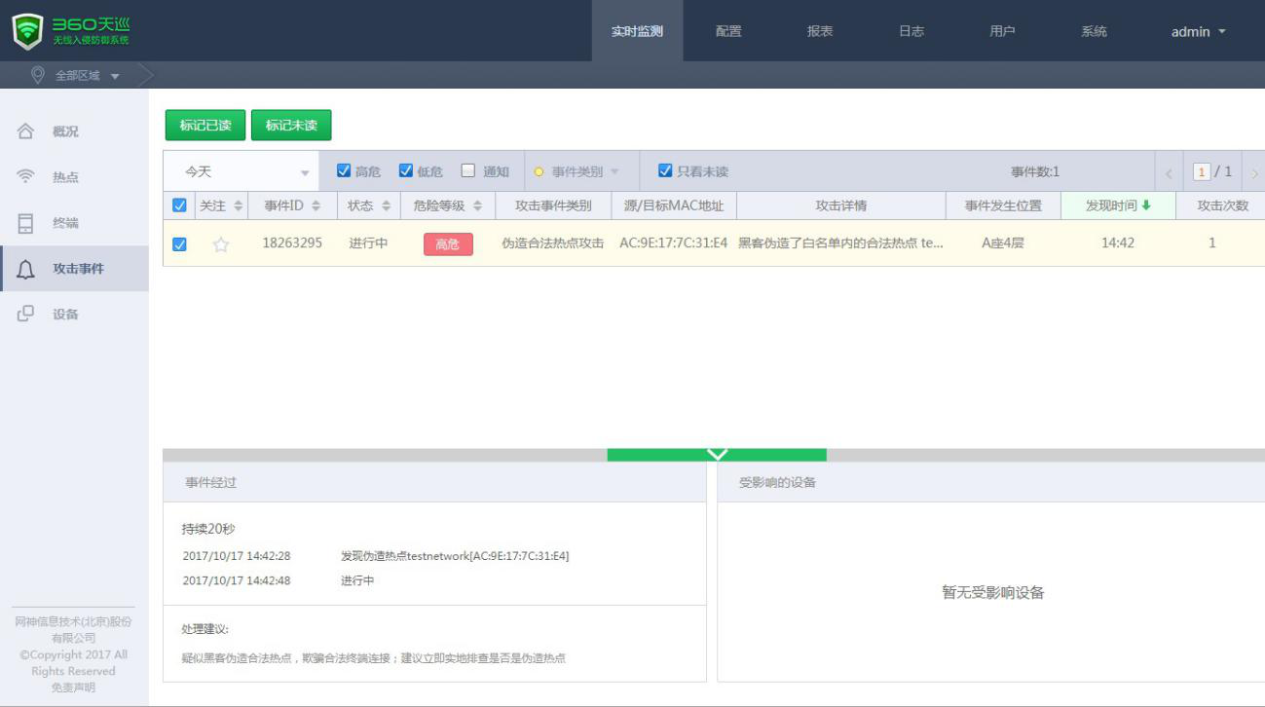Star event 18263295 to follow it
The width and height of the screenshot is (1265, 707).
pos(221,244)
